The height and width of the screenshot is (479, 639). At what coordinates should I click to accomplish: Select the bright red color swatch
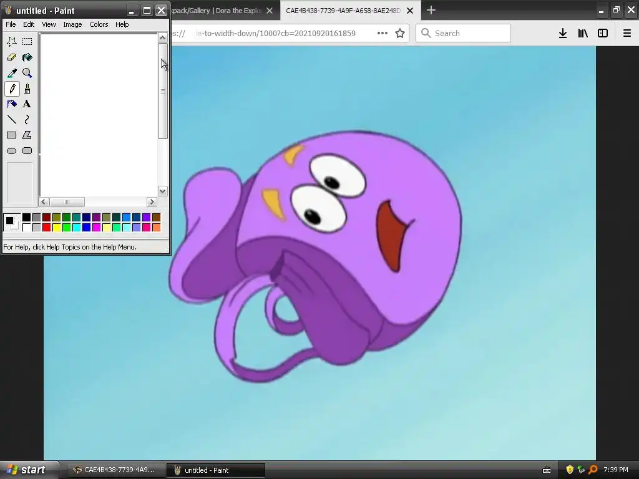click(x=46, y=227)
